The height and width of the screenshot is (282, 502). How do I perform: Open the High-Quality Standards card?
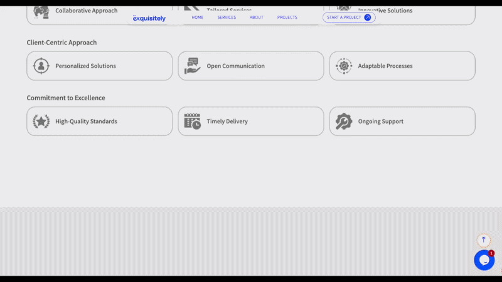pos(100,121)
